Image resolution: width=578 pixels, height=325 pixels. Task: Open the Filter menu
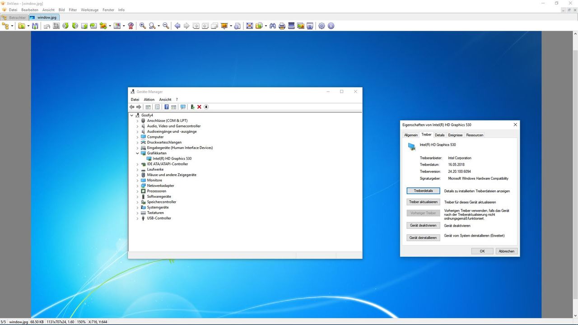pos(73,9)
